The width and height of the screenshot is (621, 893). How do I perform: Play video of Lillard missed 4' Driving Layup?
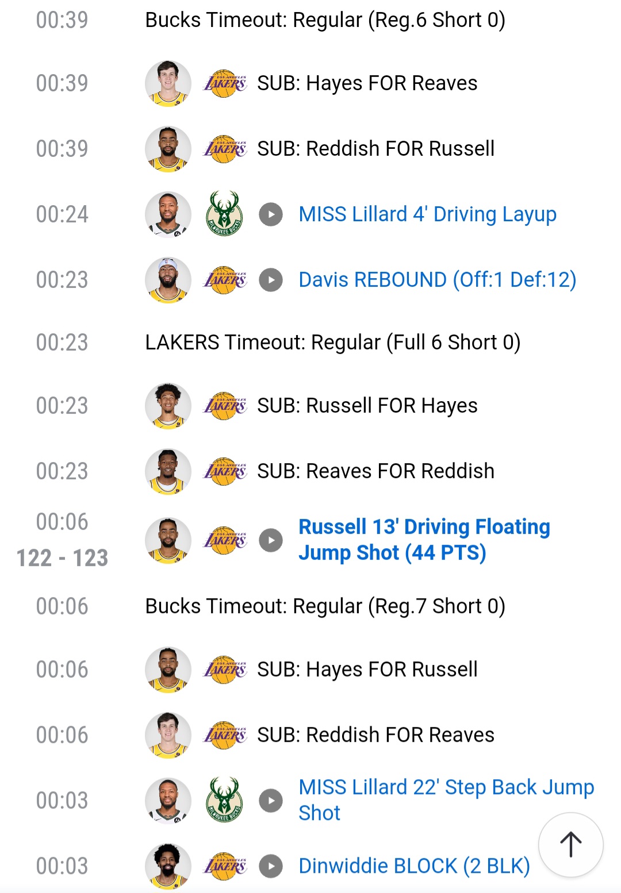pos(271,214)
